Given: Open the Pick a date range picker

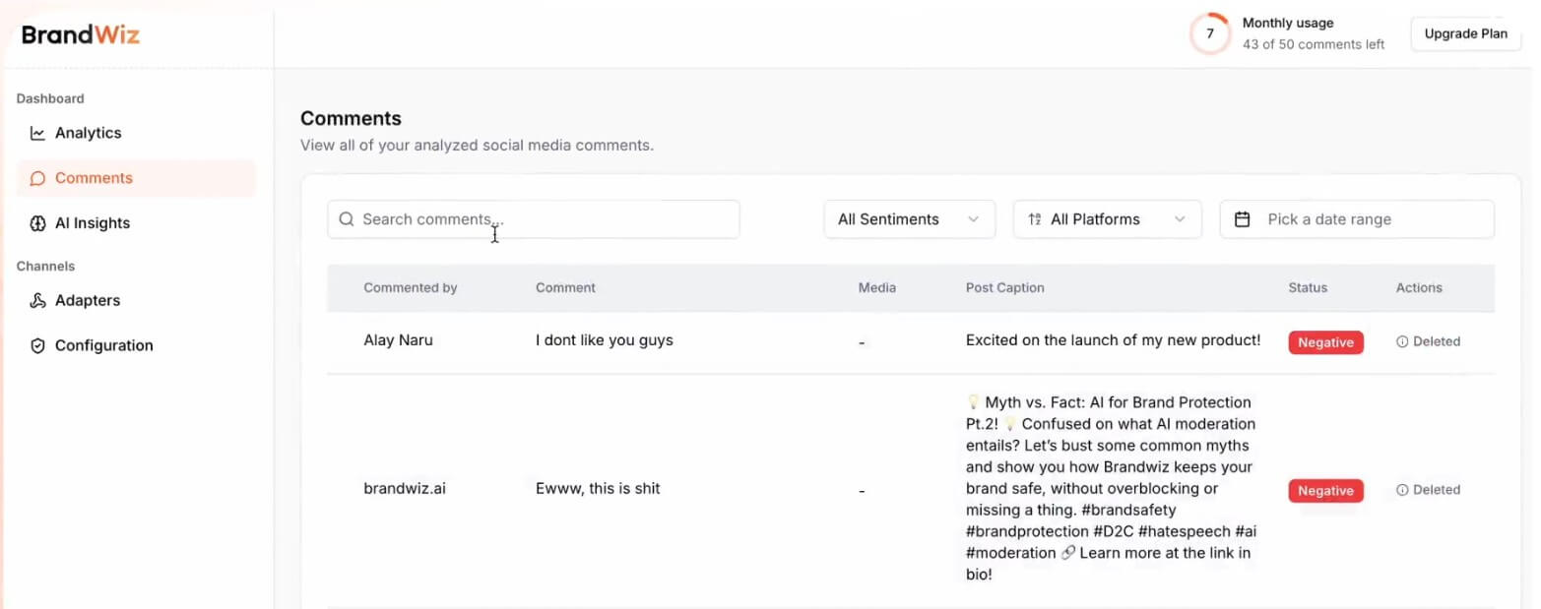Looking at the screenshot, I should point(1357,219).
